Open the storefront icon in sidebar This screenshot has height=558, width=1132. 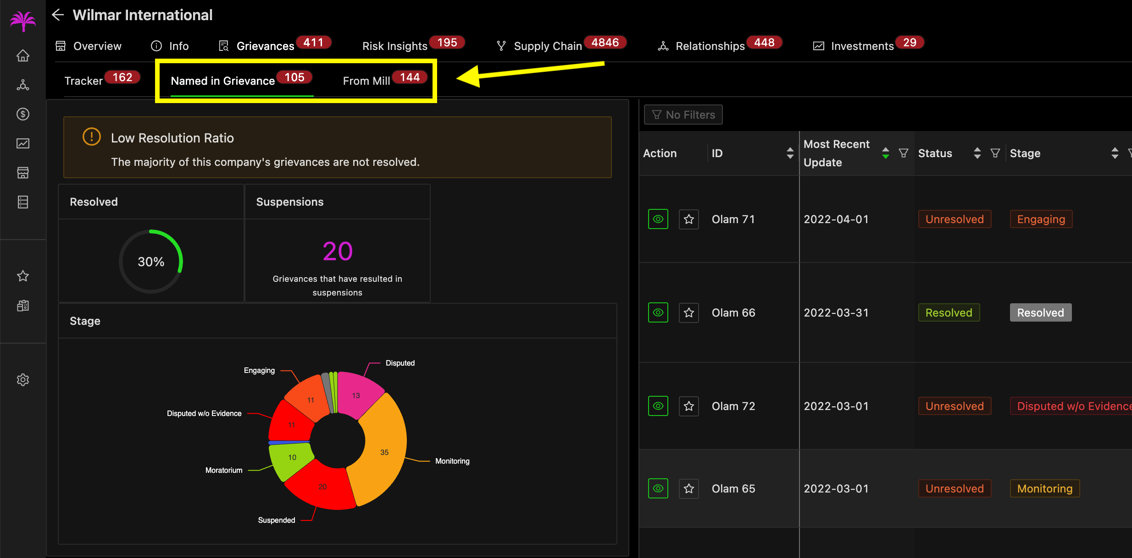[23, 173]
